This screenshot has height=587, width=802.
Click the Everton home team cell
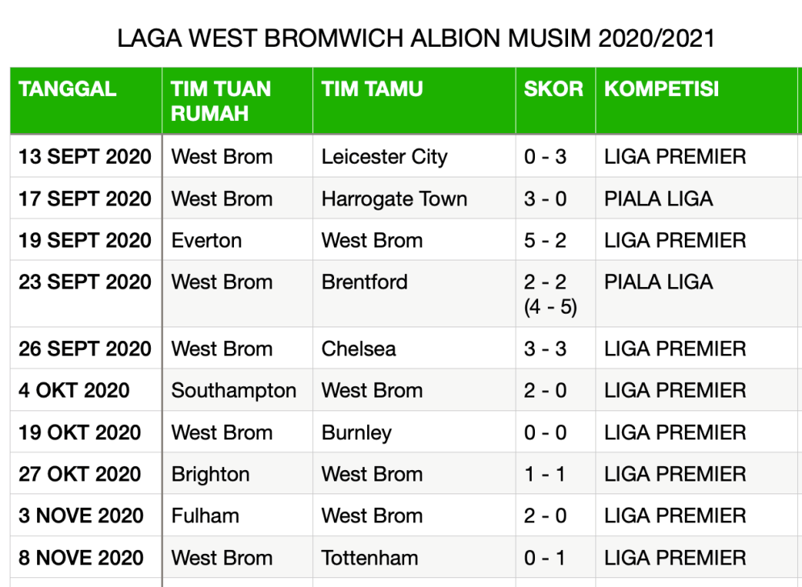[207, 240]
